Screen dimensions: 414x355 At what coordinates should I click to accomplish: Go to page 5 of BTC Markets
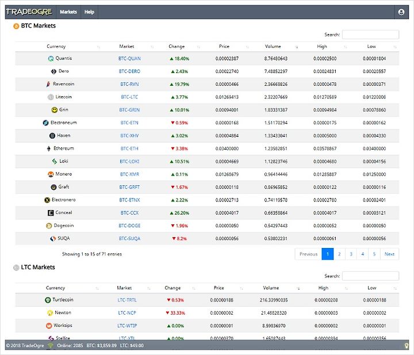coord(374,254)
